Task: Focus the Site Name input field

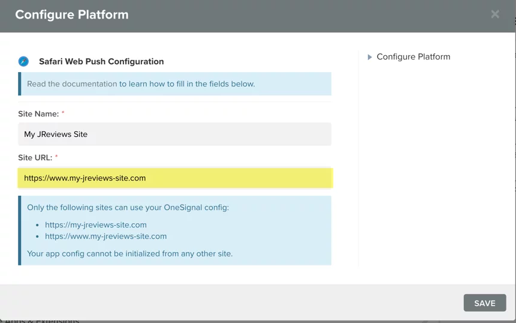Action: (x=174, y=134)
